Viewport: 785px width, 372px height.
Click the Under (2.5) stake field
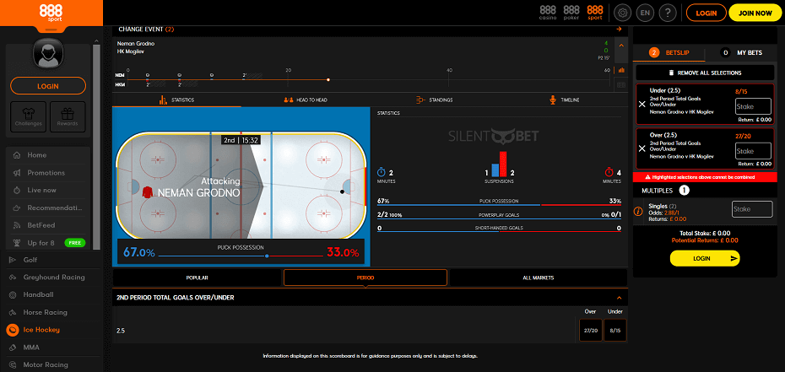(754, 106)
